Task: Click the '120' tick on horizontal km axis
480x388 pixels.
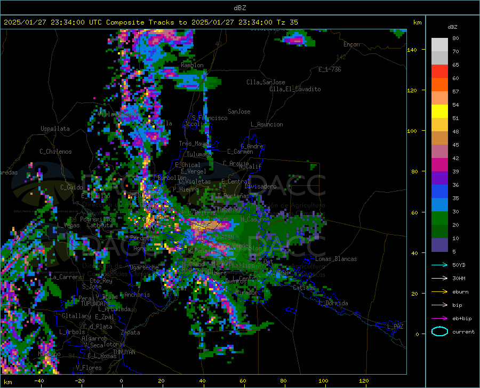Action: pyautogui.click(x=364, y=381)
